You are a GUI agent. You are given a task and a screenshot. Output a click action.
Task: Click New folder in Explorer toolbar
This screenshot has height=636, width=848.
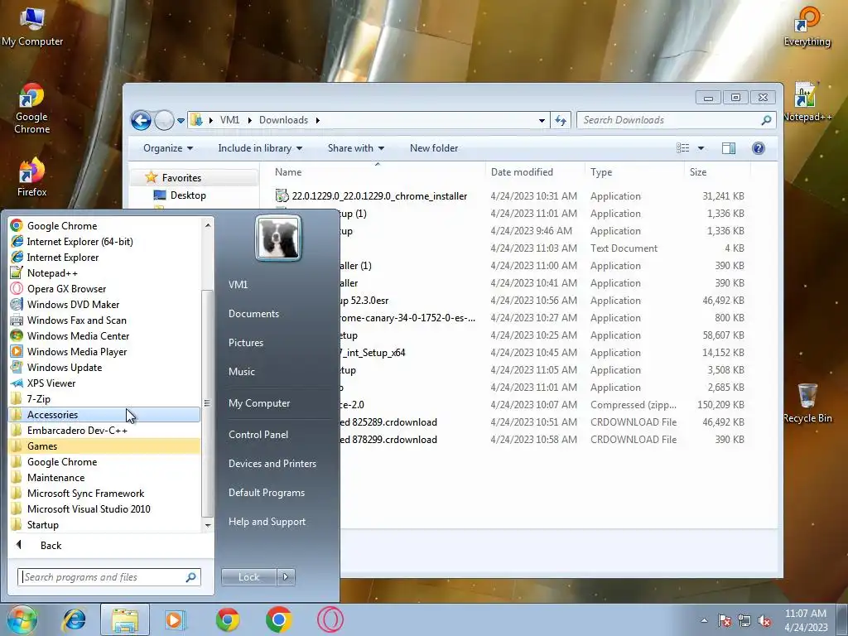[434, 148]
